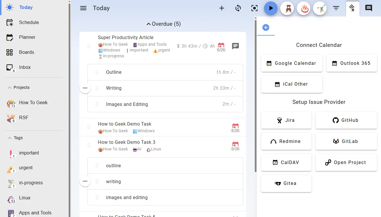Image resolution: width=381 pixels, height=217 pixels.
Task: Open the Boards view
Action: pyautogui.click(x=27, y=52)
